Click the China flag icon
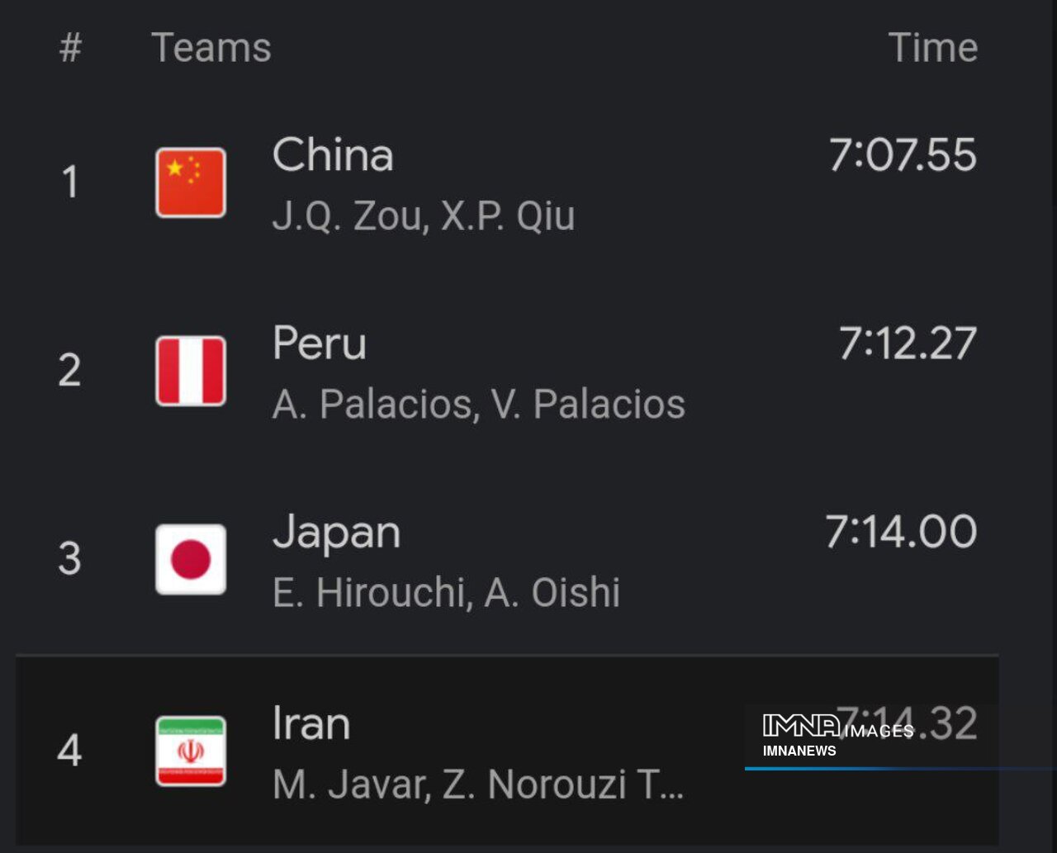 pos(191,182)
